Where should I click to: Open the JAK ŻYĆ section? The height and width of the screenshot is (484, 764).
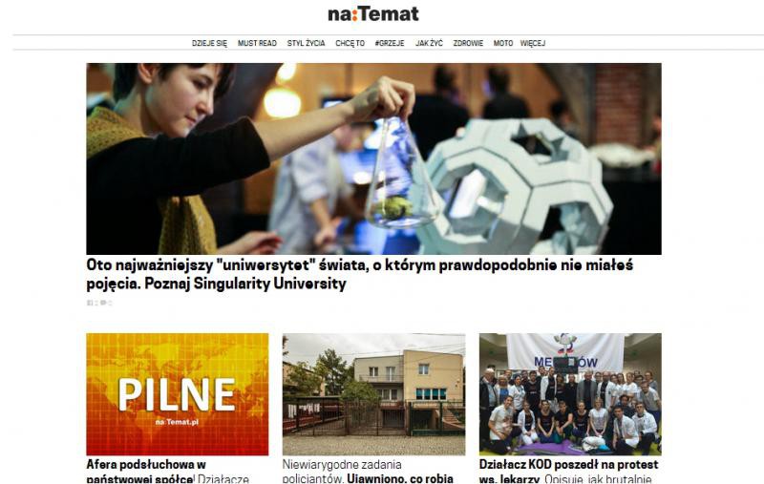click(429, 43)
